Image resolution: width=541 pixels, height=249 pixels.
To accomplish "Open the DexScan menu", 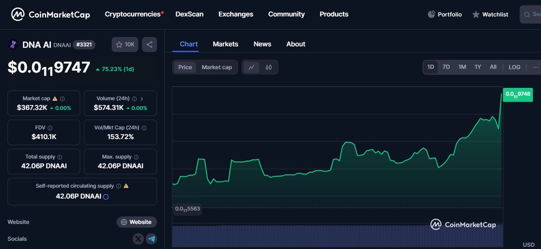I will [x=189, y=14].
